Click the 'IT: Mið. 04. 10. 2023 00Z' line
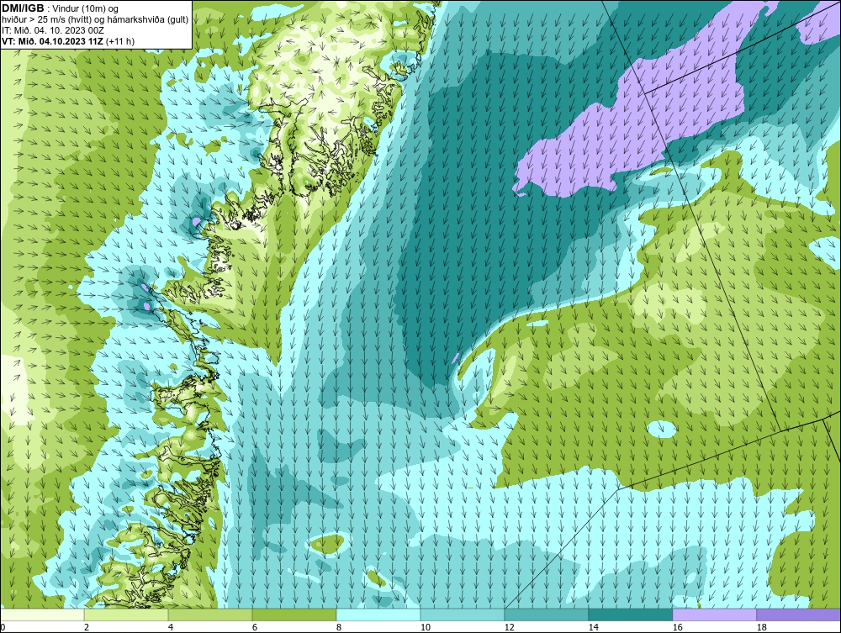841x633 pixels. (x=51, y=30)
